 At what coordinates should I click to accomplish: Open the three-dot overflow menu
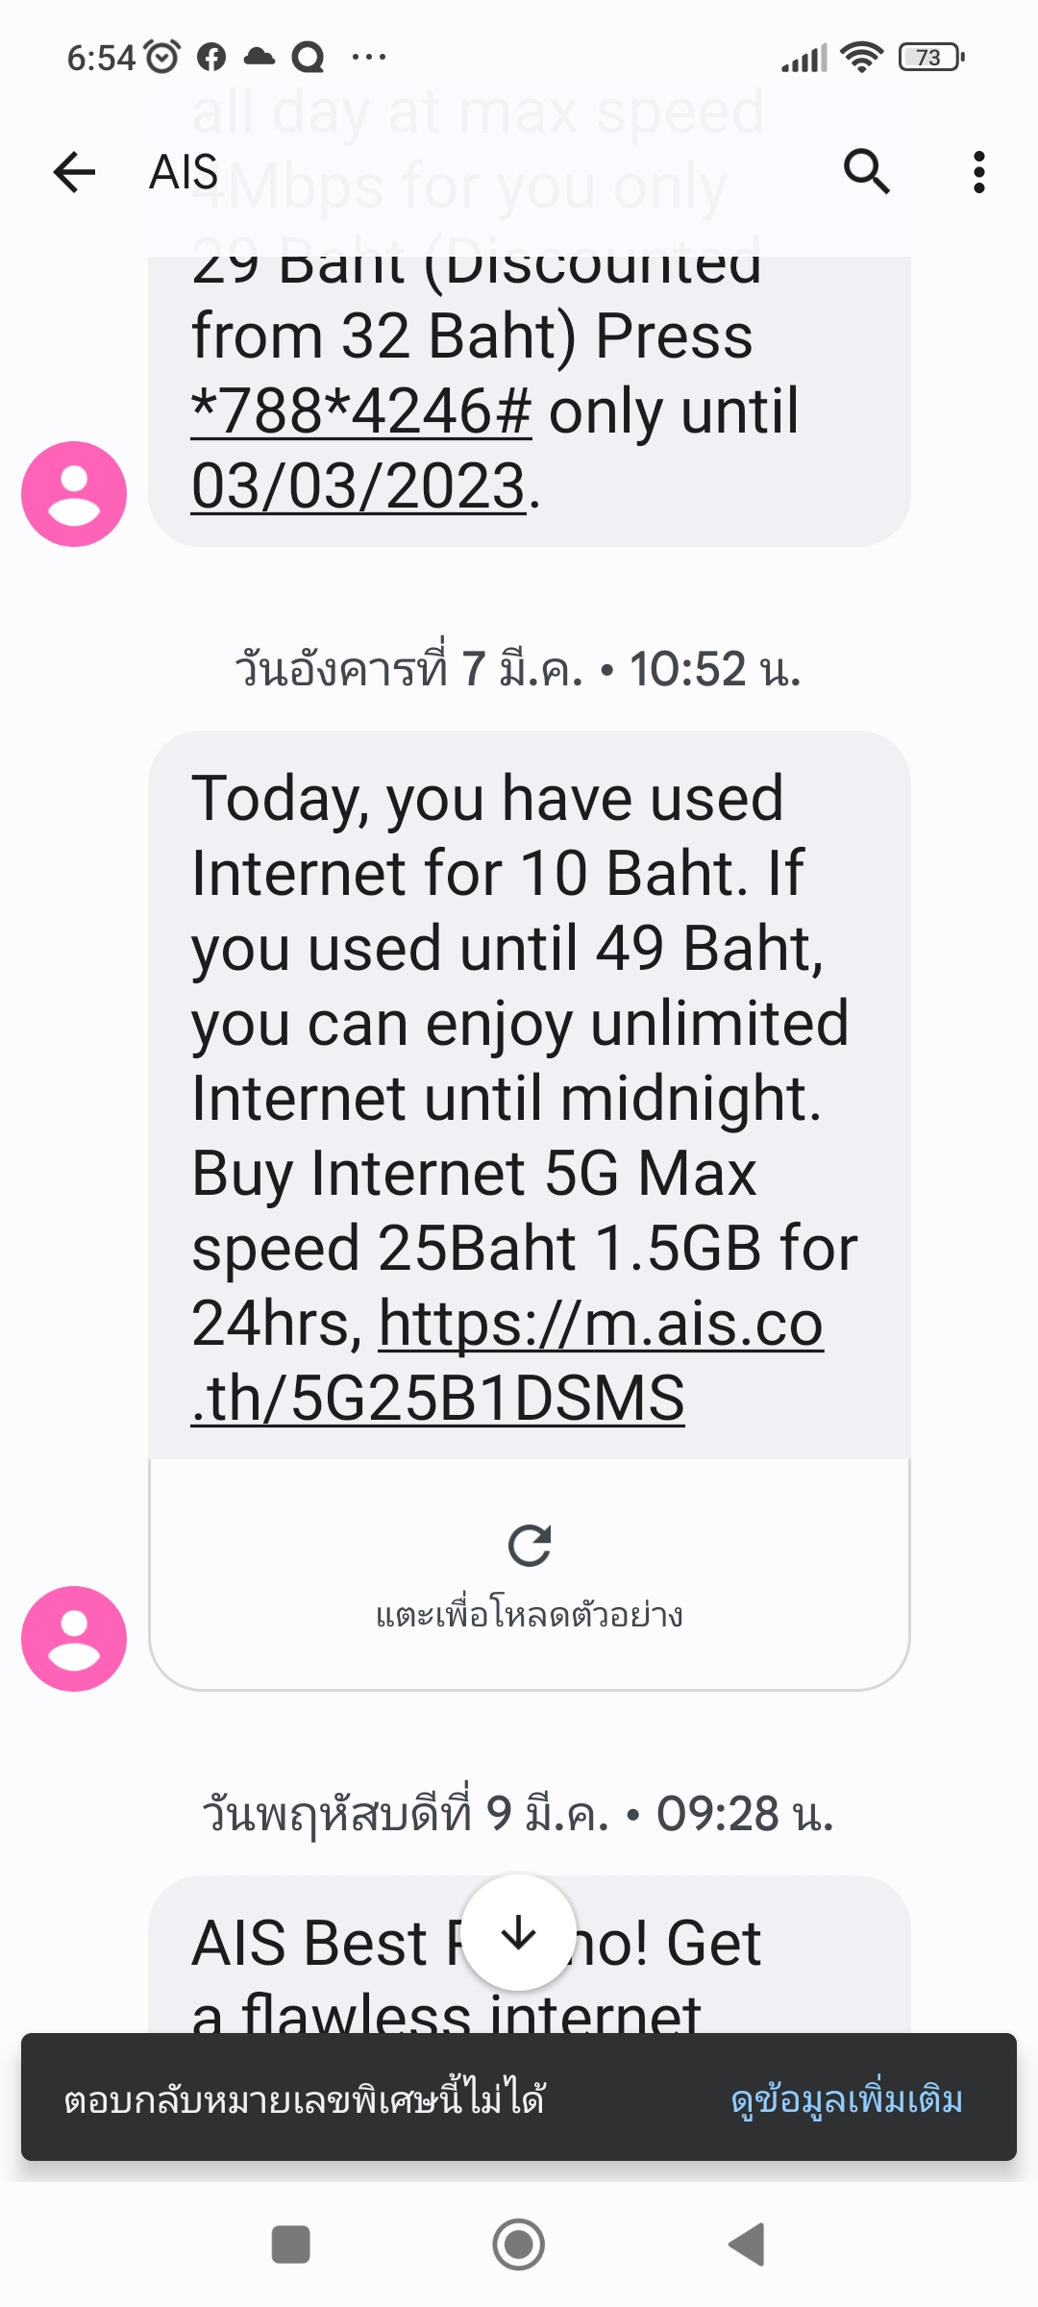click(x=978, y=173)
